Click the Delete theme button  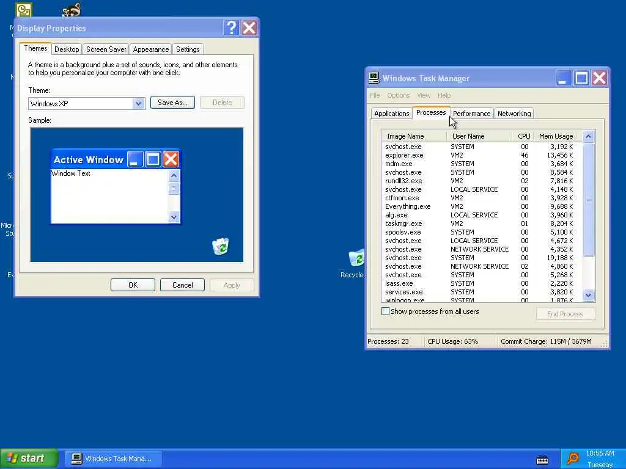222,103
